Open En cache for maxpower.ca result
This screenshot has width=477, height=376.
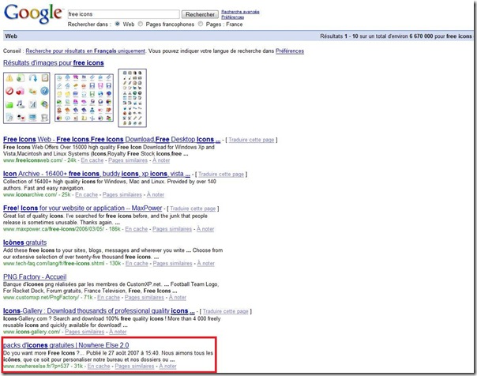point(137,229)
